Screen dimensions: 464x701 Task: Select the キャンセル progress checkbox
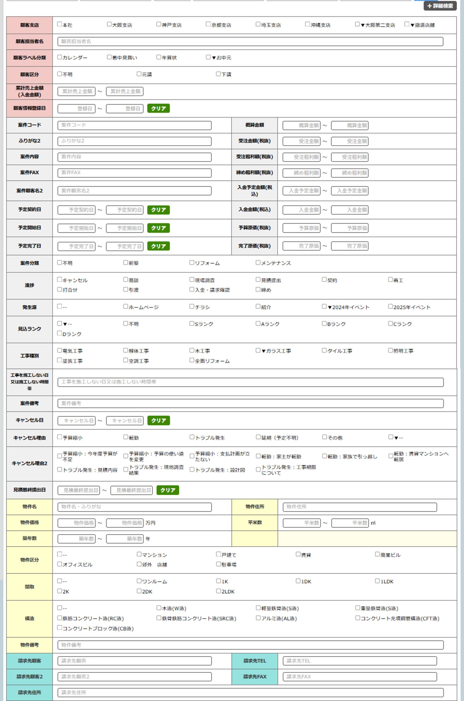click(59, 280)
